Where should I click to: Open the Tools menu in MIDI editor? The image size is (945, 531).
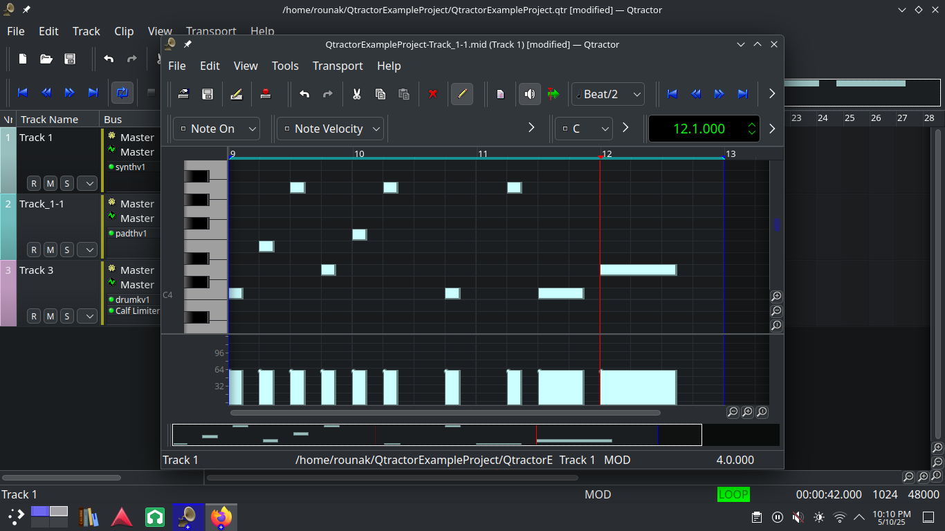pyautogui.click(x=285, y=66)
